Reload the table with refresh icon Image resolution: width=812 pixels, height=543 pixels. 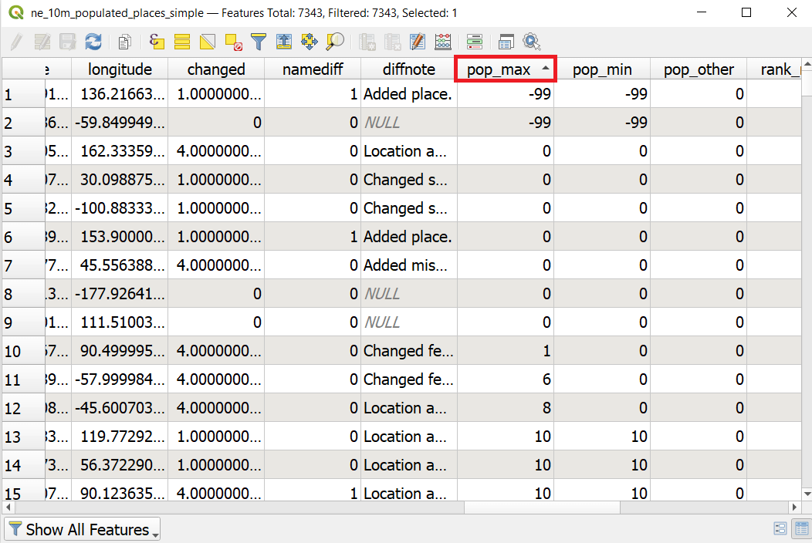coord(93,42)
